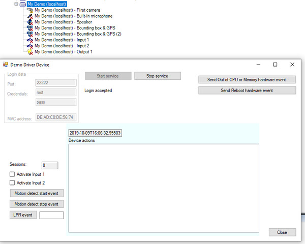Click the Built-in microphone icon
Screen dimensions: 305x244
(x=30, y=16)
